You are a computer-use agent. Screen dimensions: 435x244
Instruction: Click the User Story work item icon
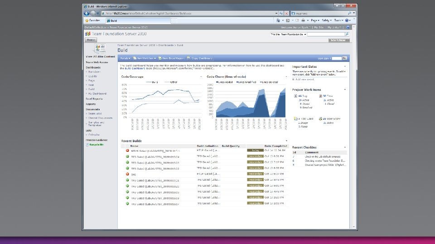pyautogui.click(x=320, y=119)
